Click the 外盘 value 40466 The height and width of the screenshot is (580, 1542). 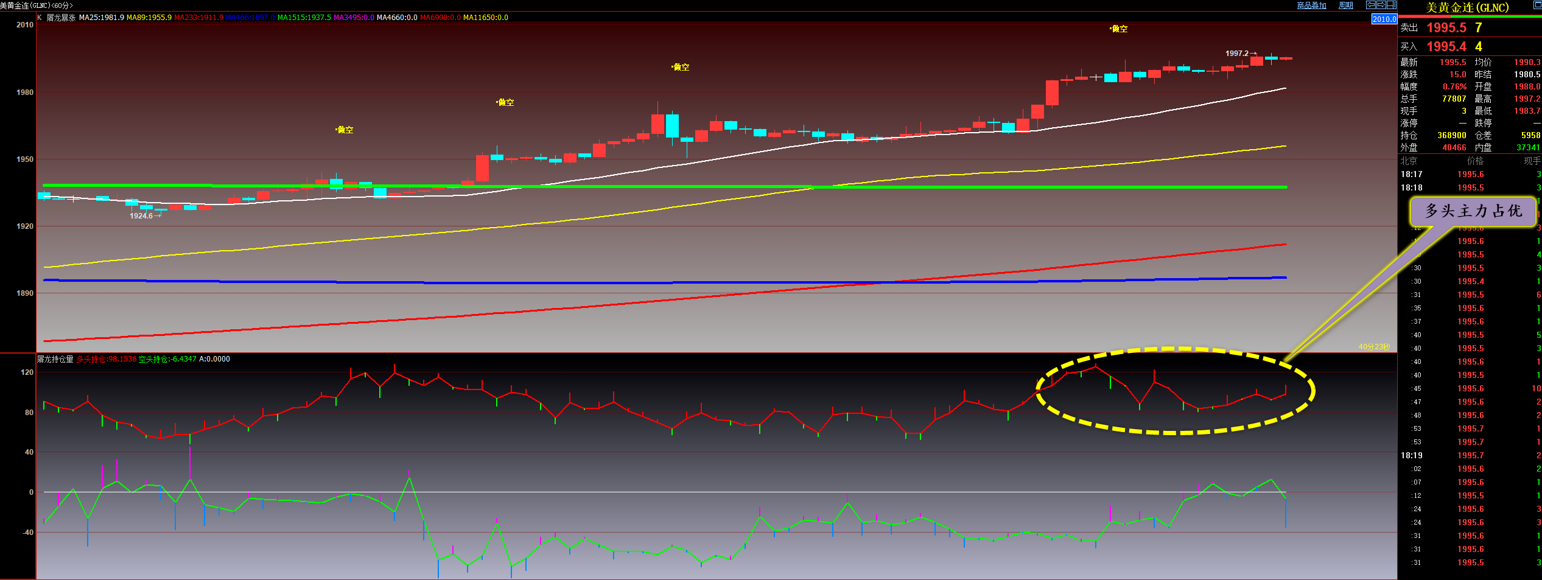click(1454, 147)
